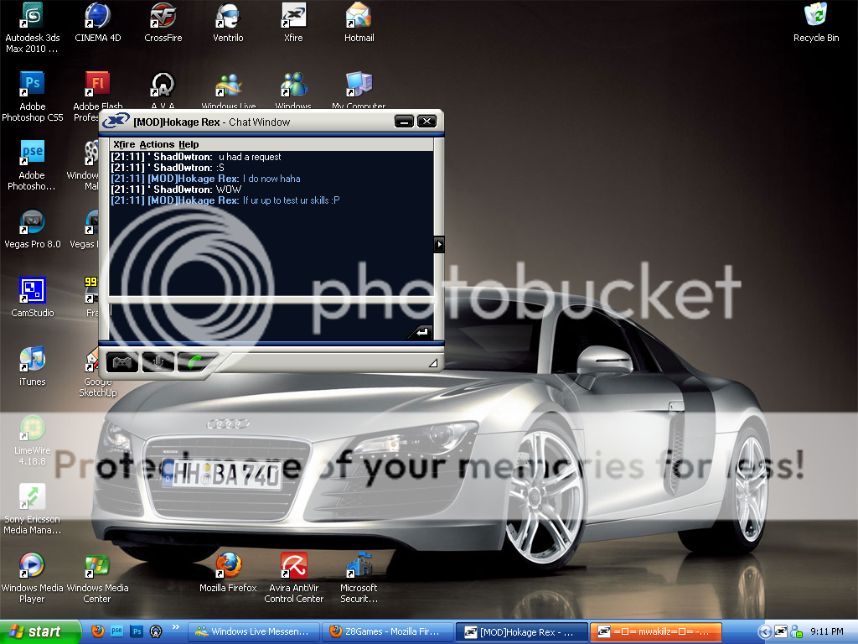Start a call with green phone icon
The height and width of the screenshot is (644, 858).
pyautogui.click(x=195, y=362)
